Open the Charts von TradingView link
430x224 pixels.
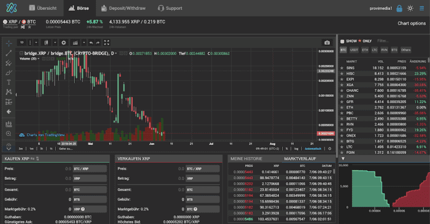(42, 135)
